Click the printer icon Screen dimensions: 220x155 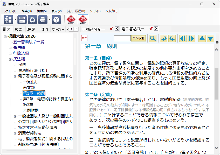click(43, 20)
